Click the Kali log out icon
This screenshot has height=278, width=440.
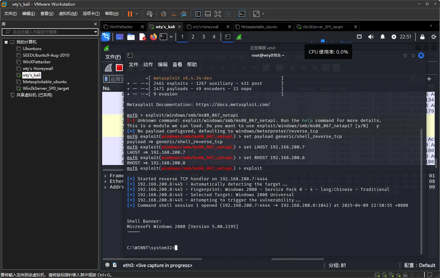(x=434, y=37)
